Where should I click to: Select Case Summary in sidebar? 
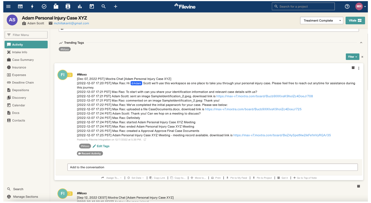[23, 60]
